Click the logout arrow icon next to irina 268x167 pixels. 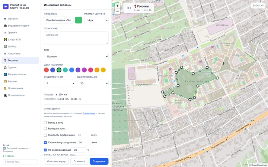pyautogui.click(x=262, y=6)
